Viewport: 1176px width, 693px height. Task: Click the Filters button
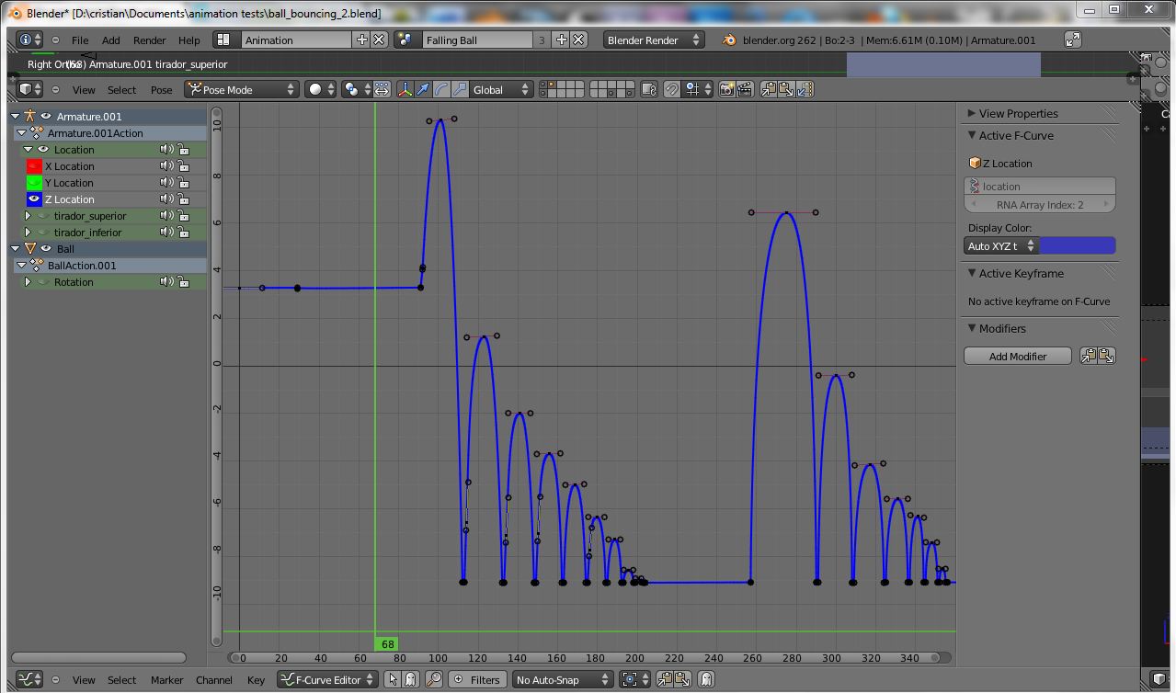pyautogui.click(x=475, y=679)
